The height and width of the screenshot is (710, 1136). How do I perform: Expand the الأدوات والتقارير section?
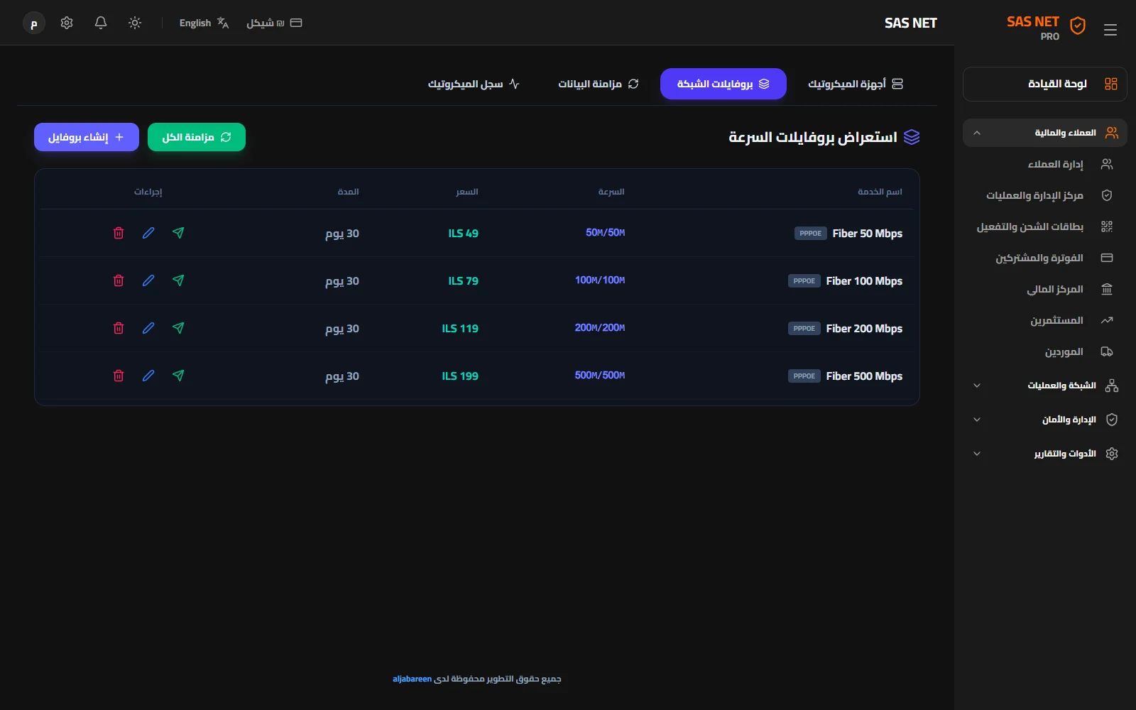coord(1045,454)
